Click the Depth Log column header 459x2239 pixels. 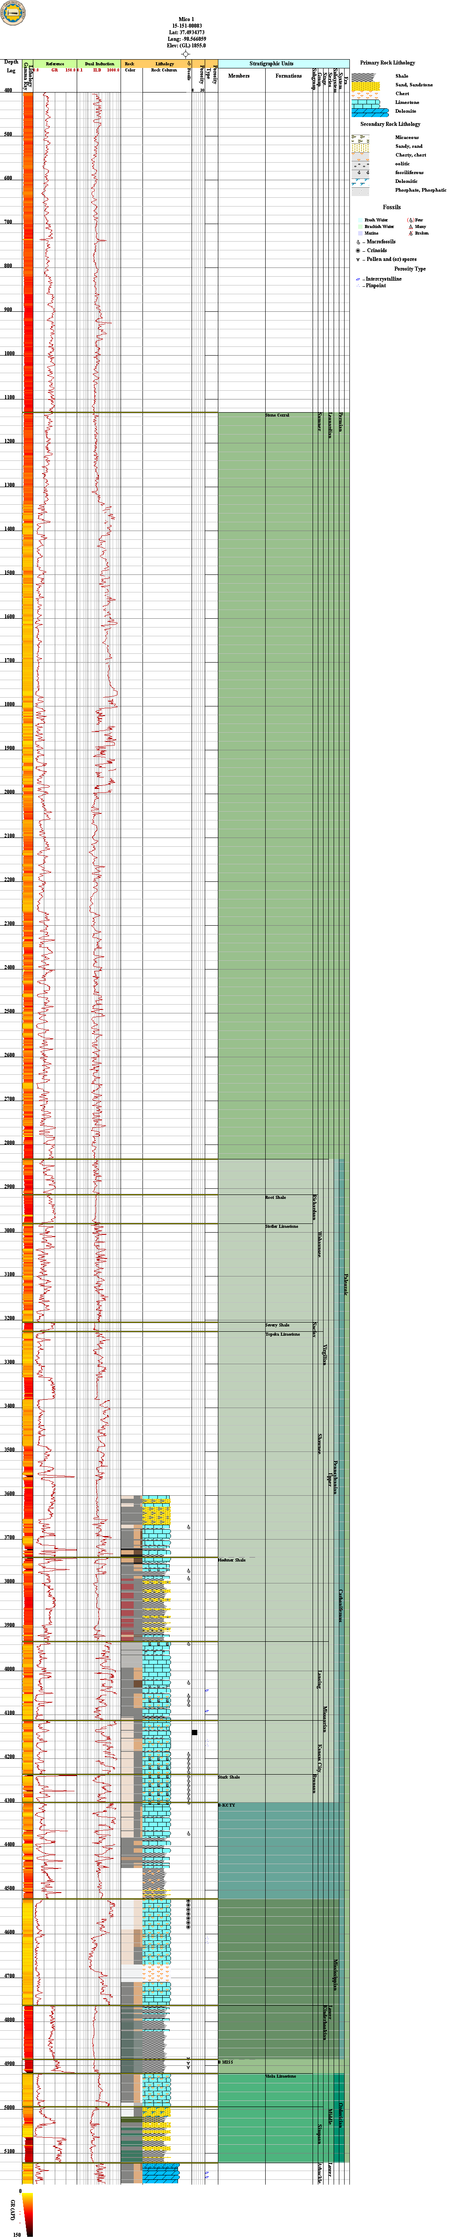11,66
